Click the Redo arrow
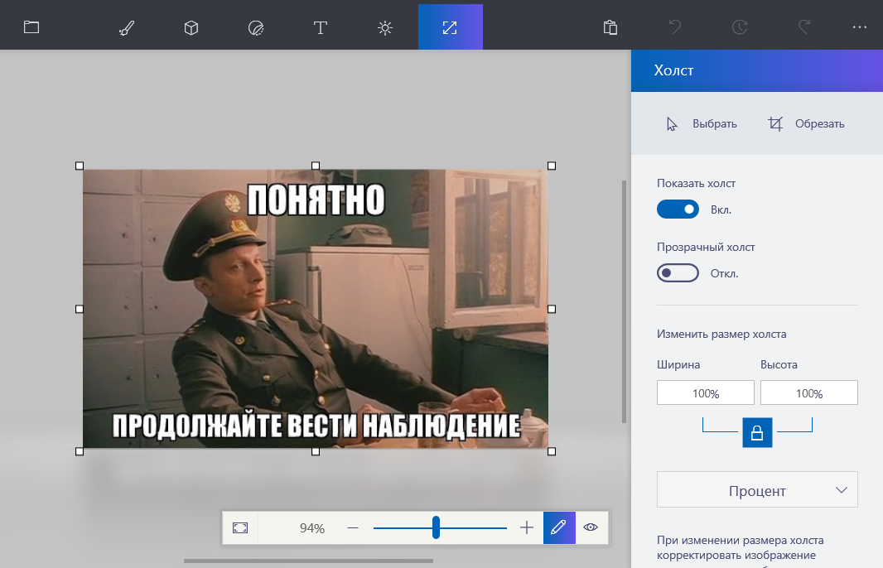The height and width of the screenshot is (568, 883). (x=804, y=27)
